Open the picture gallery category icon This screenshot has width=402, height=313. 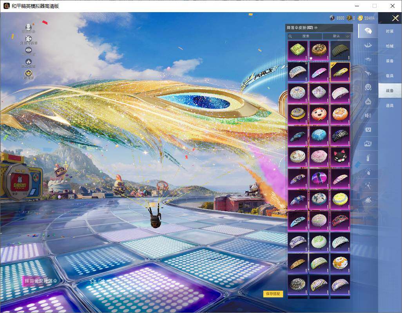click(368, 144)
